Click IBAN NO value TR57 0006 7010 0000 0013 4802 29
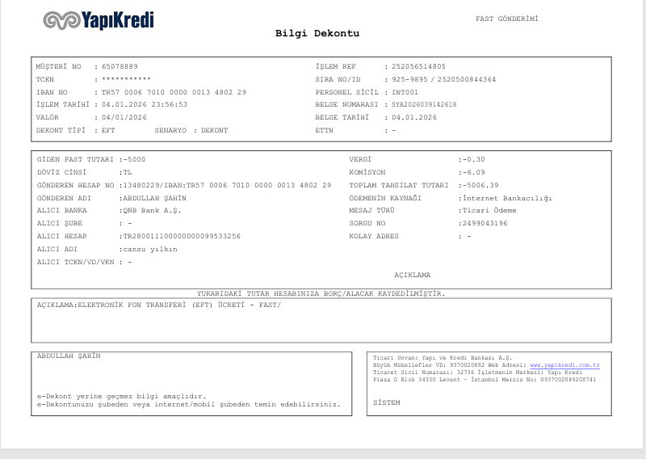This screenshot has width=646, height=459. [x=174, y=92]
